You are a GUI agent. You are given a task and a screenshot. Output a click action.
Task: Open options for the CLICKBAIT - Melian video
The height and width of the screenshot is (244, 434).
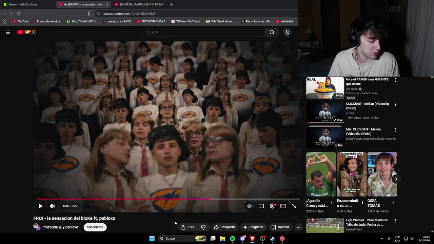pos(395,104)
